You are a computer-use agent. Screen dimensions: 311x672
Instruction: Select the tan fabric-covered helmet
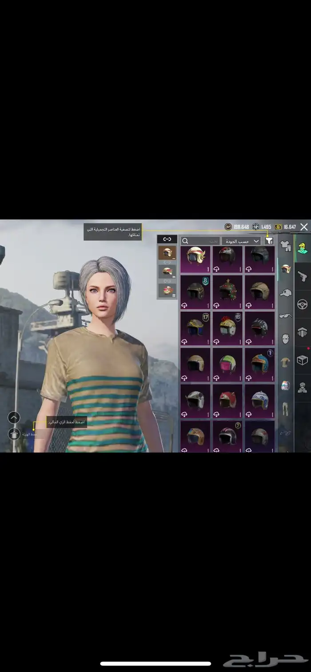(x=260, y=292)
